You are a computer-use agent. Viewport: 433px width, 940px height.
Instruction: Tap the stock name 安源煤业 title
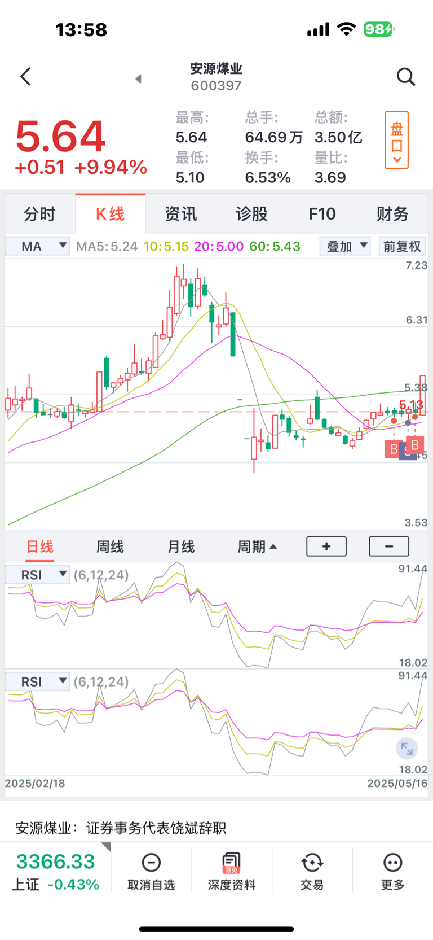[x=216, y=69]
